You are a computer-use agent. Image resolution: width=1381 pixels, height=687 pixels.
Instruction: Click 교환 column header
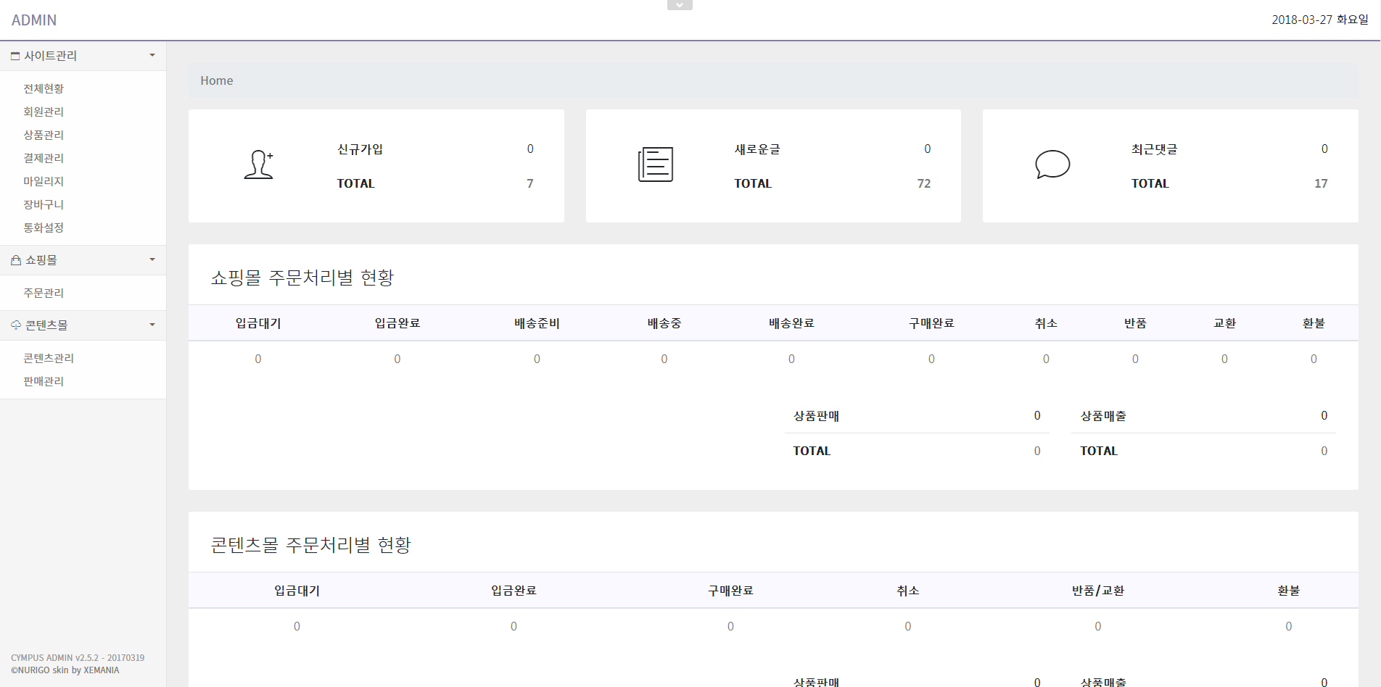coord(1224,323)
